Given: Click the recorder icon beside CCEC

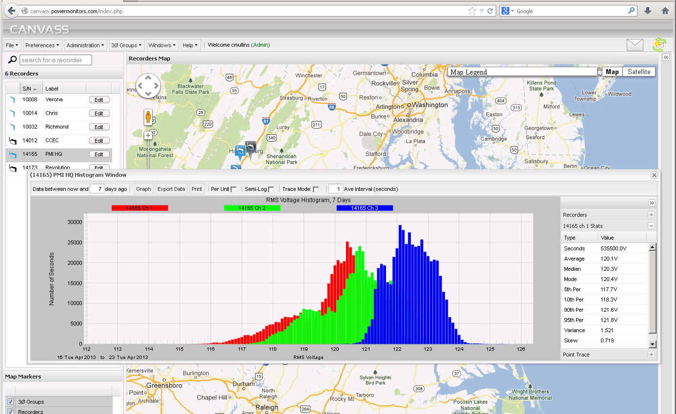Looking at the screenshot, I should point(12,140).
